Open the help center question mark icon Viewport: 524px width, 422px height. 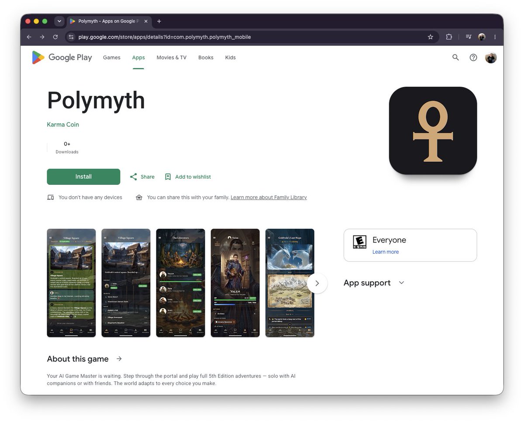click(473, 58)
